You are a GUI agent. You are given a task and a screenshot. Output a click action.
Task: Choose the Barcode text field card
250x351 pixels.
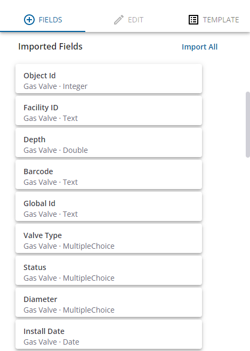pyautogui.click(x=109, y=175)
